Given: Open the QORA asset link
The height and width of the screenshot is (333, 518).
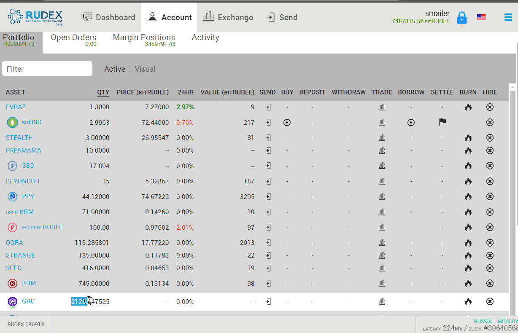Looking at the screenshot, I should pos(14,243).
